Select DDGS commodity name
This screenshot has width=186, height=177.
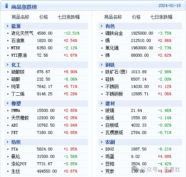point(110,149)
